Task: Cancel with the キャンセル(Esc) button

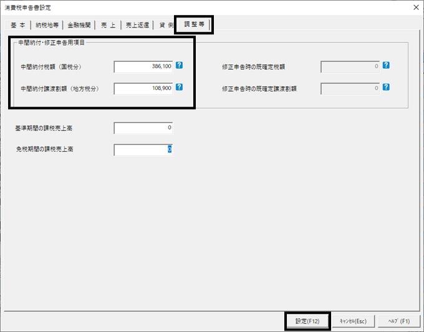Action: (x=353, y=321)
